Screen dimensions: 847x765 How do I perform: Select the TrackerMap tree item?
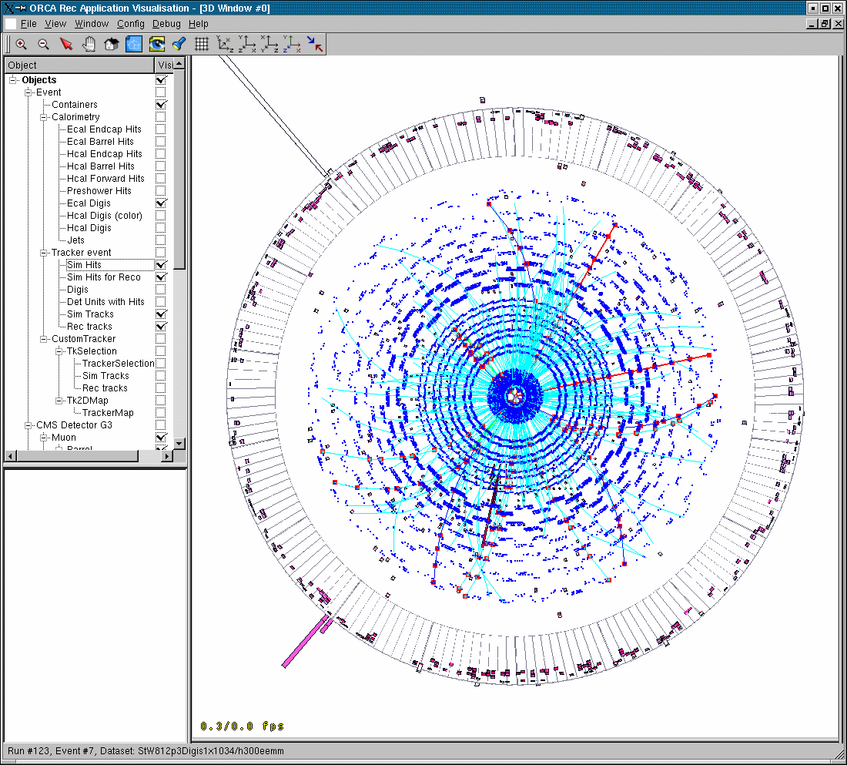[x=108, y=413]
